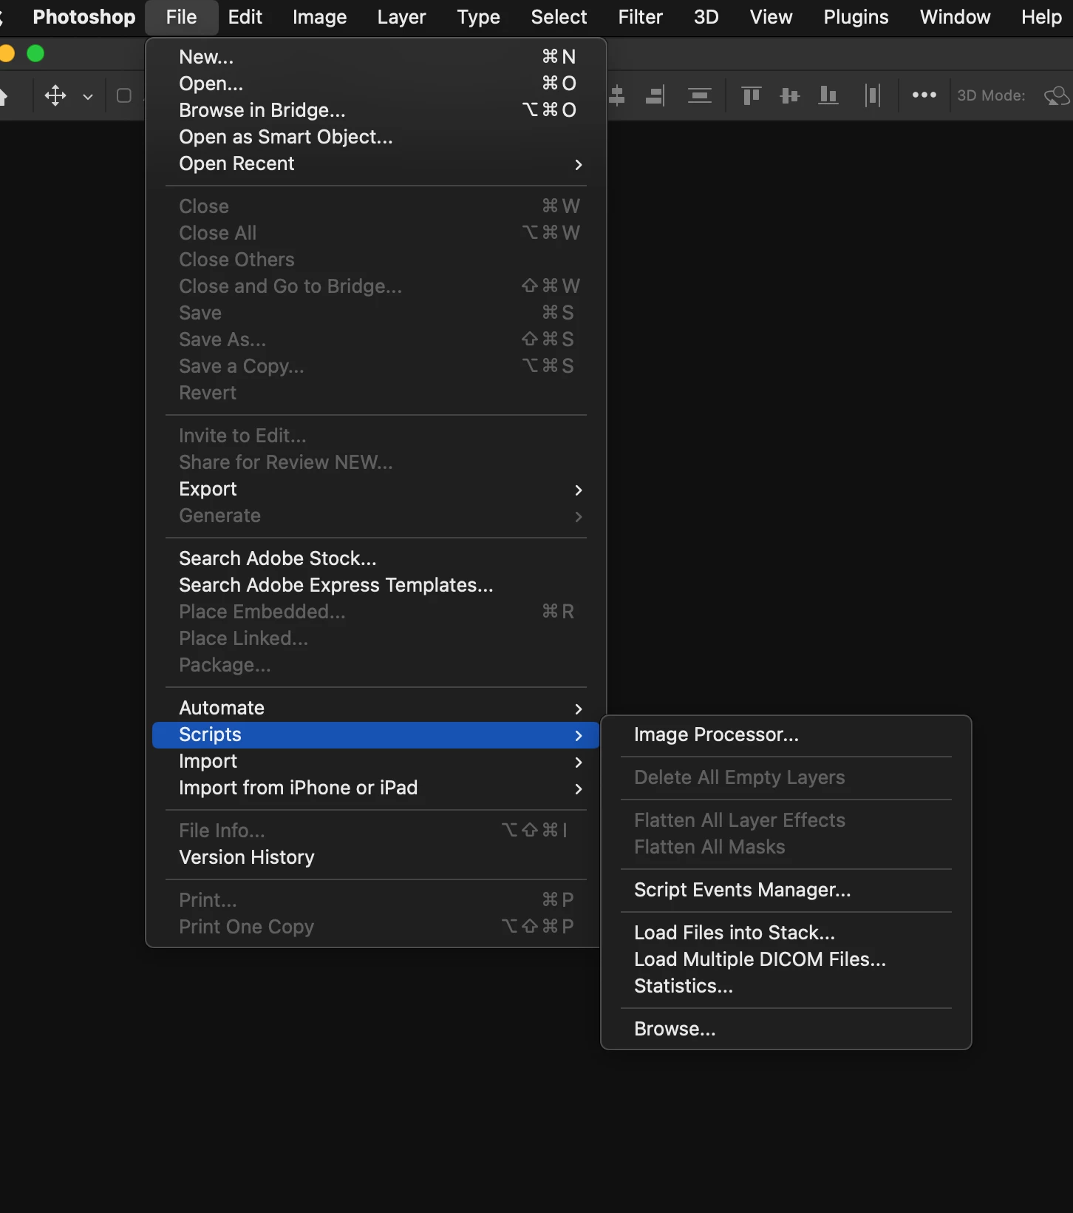This screenshot has width=1073, height=1213.
Task: Run the Statistics... script
Action: point(786,986)
